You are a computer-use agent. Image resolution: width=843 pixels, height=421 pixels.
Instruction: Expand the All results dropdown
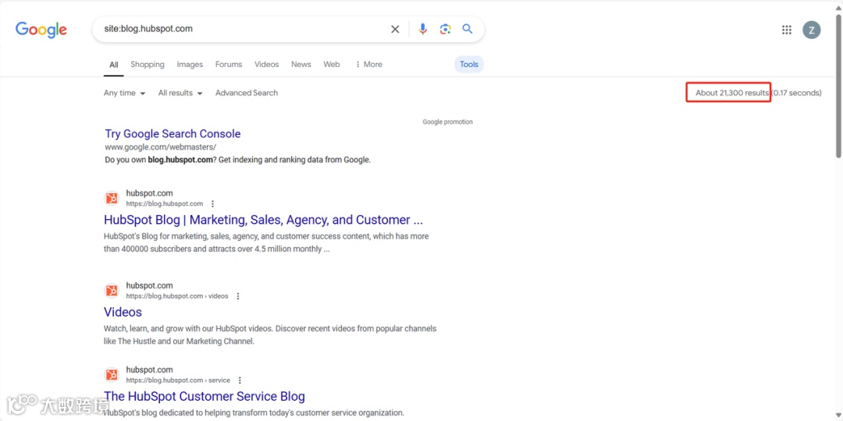[180, 93]
